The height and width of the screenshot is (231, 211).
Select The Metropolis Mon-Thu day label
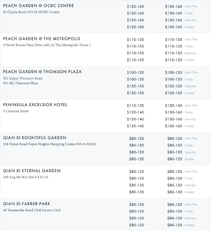point(191,40)
